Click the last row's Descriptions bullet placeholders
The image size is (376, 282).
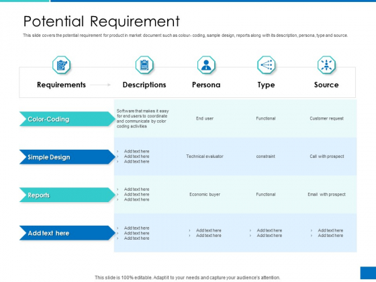point(133,233)
